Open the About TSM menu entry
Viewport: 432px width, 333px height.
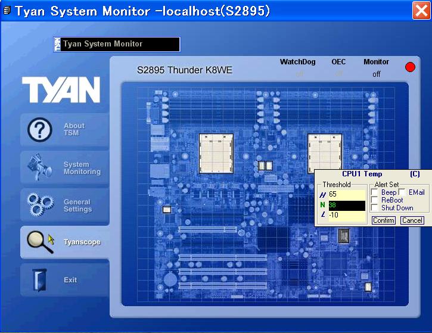pyautogui.click(x=65, y=129)
